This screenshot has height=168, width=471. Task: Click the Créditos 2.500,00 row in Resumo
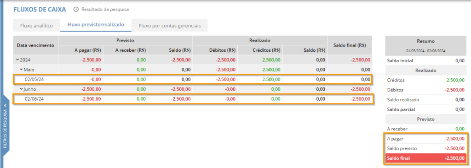425,80
